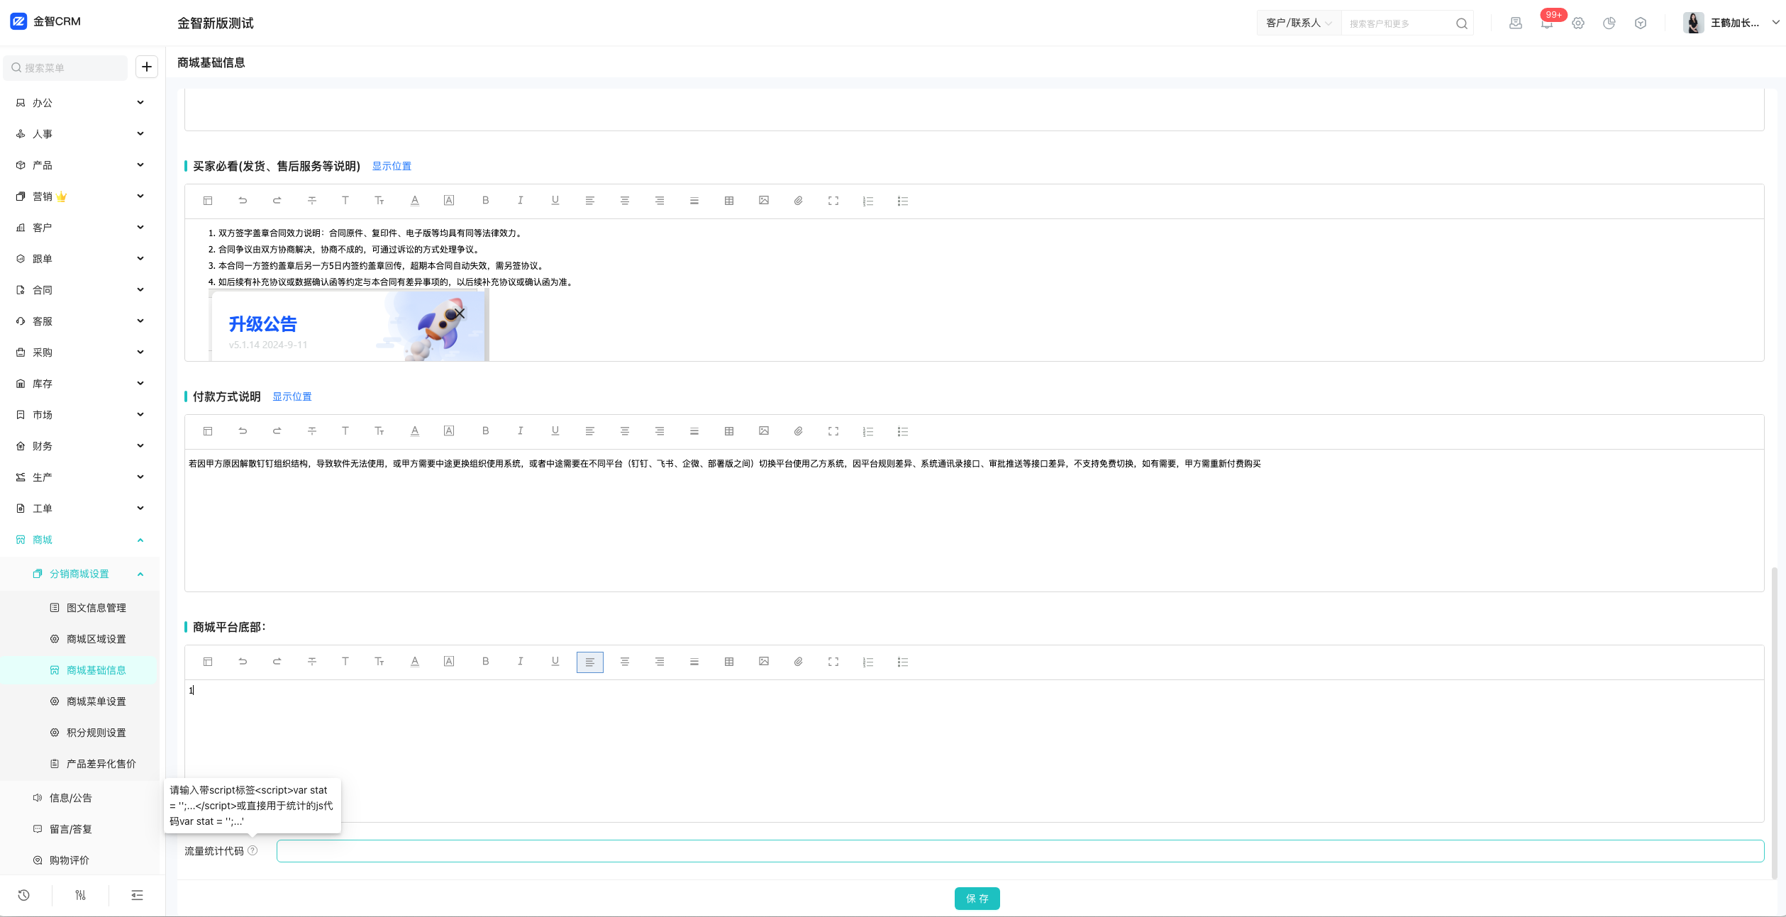Open settings gear in top bar
1786x917 pixels.
point(1577,23)
